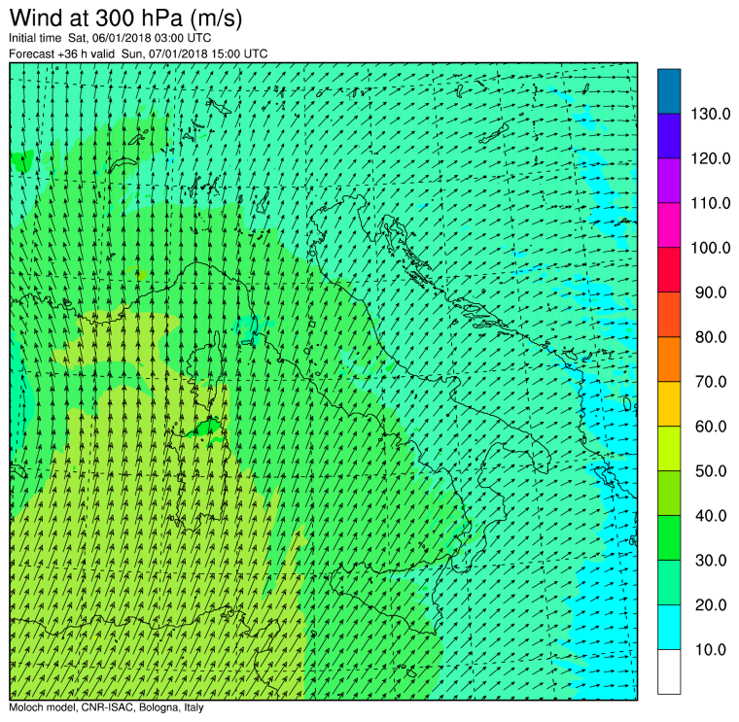Click the 20.0 colorbar label

point(711,604)
